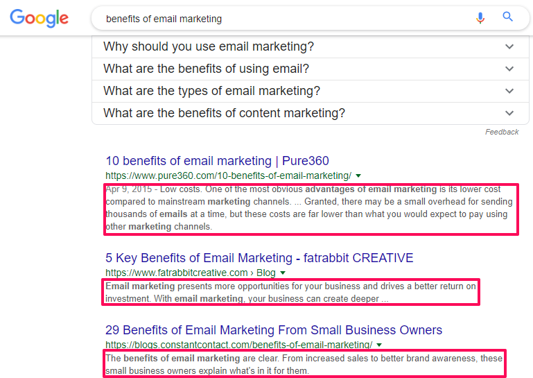Click inside the search query field
This screenshot has width=533, height=378.
point(277,19)
